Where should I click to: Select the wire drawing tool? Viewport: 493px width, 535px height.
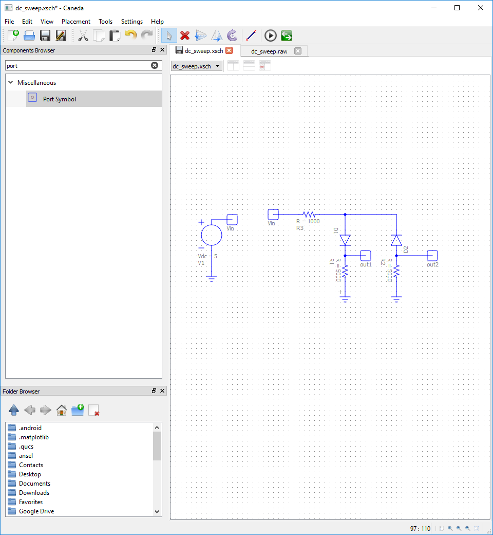pyautogui.click(x=251, y=35)
